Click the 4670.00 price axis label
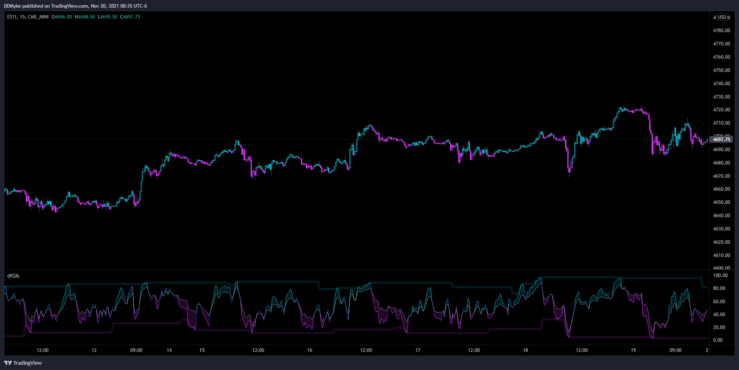 721,176
